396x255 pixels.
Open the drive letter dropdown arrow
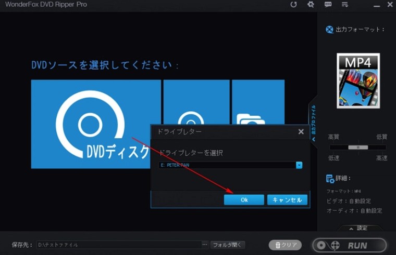tap(299, 165)
